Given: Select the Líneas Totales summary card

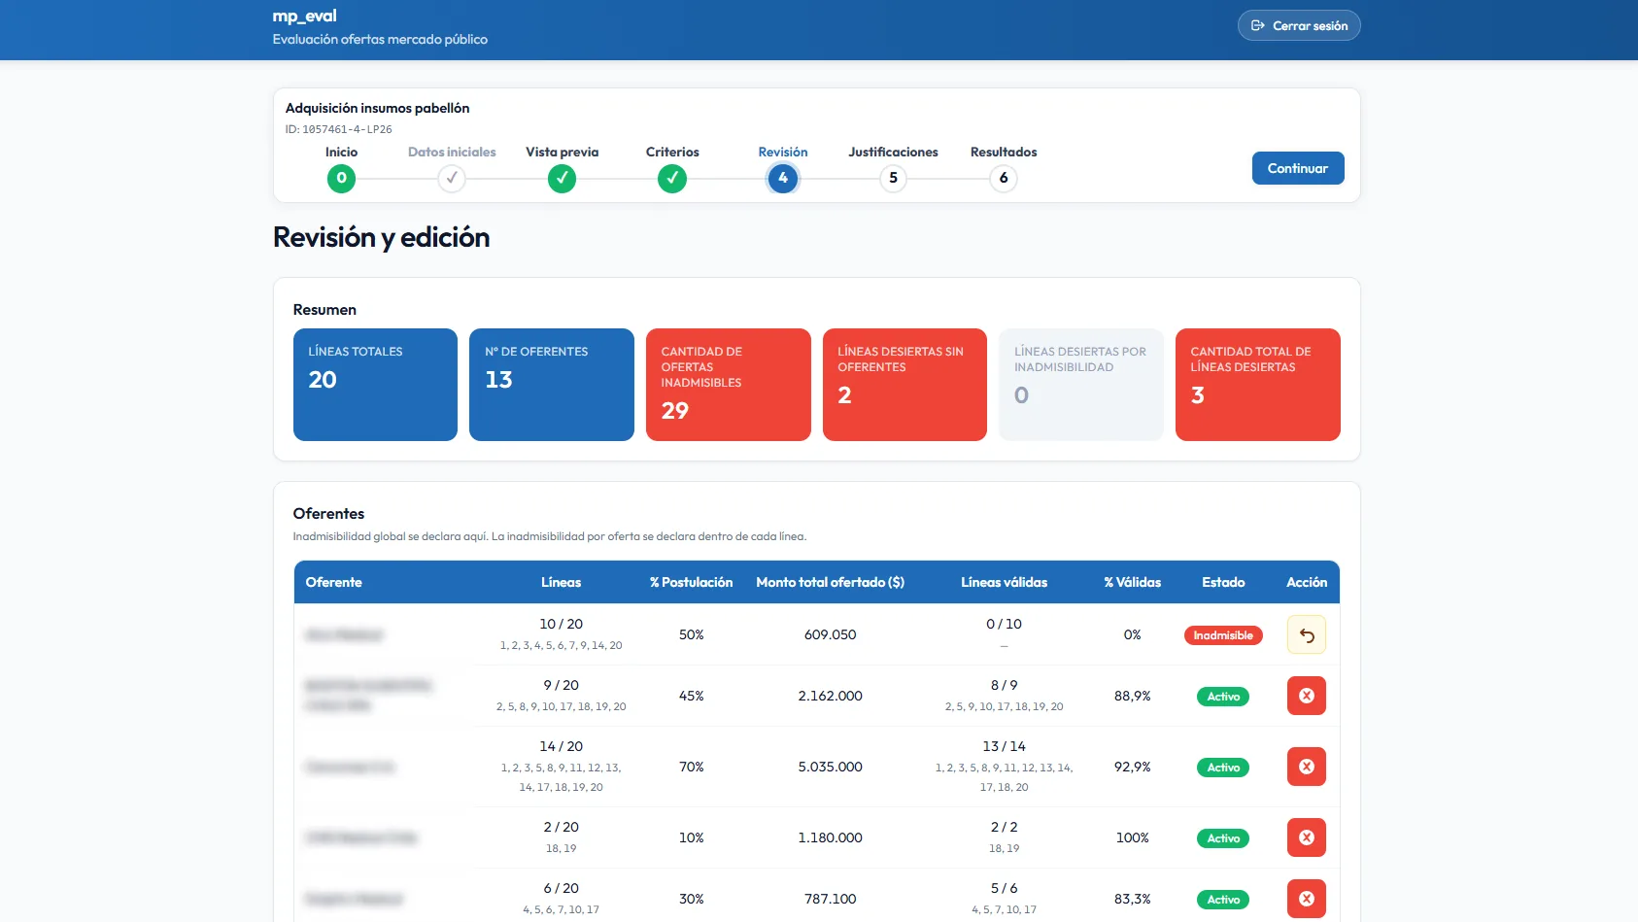Looking at the screenshot, I should (375, 385).
